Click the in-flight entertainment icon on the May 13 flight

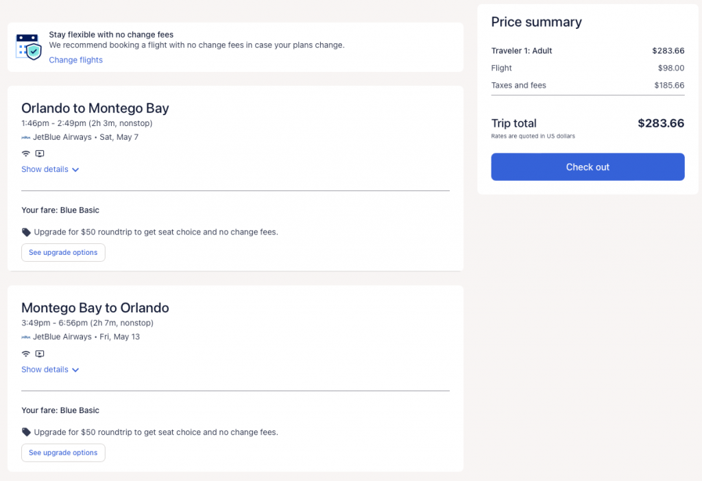(x=40, y=354)
